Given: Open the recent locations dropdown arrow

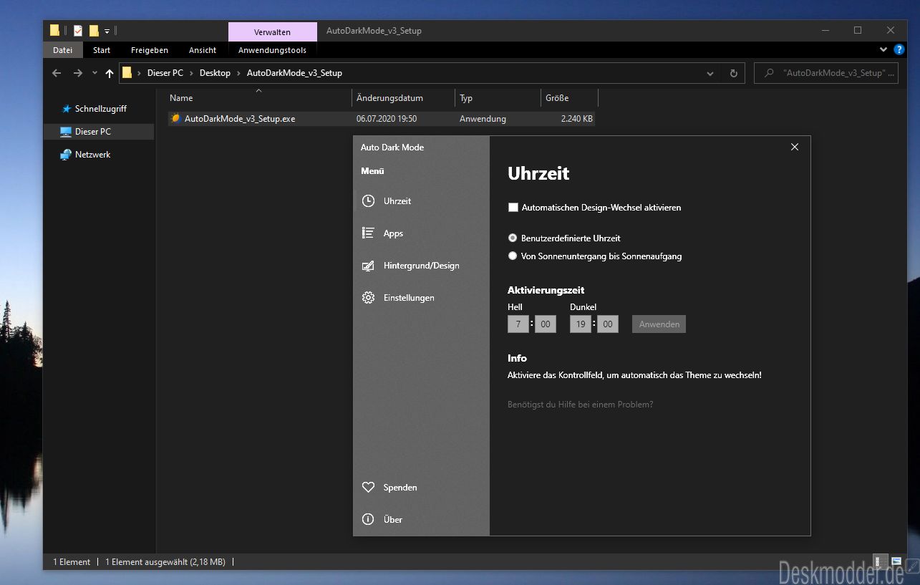Looking at the screenshot, I should point(95,73).
